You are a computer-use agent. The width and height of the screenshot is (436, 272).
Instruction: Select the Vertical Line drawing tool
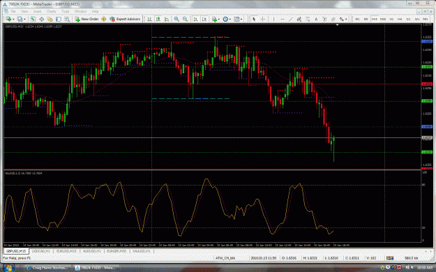pyautogui.click(x=274, y=20)
